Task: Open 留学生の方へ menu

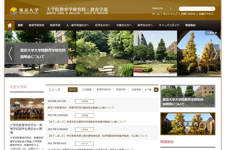Action: 145,25
